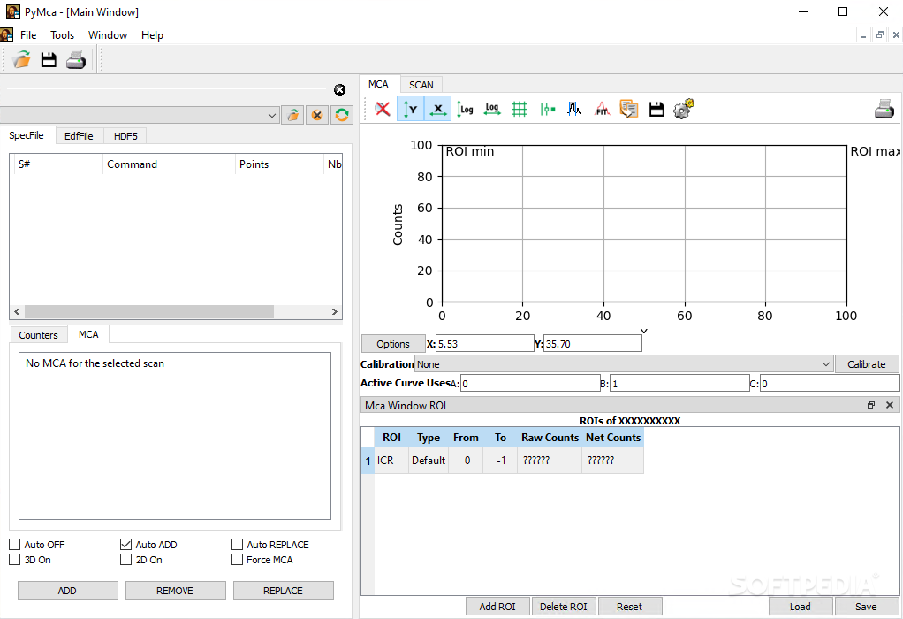Open the Window menu
This screenshot has width=903, height=619.
coord(108,35)
